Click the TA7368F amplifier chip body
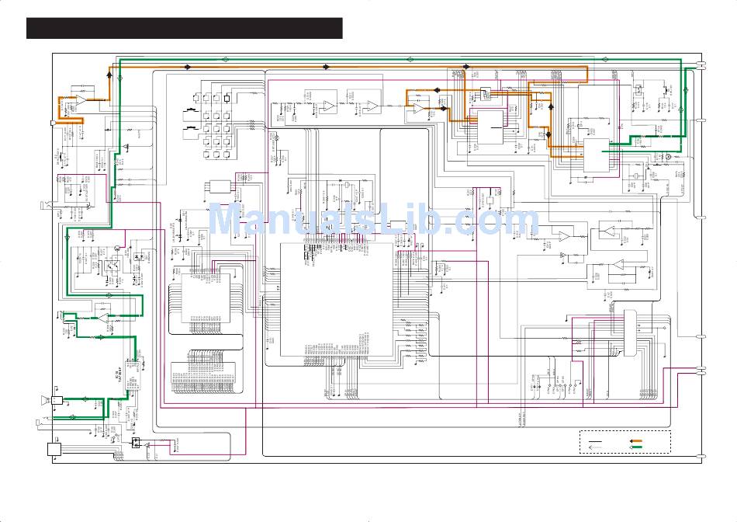The height and width of the screenshot is (522, 737). [x=134, y=376]
